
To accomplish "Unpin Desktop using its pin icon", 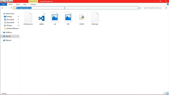I will click(x=18, y=17).
